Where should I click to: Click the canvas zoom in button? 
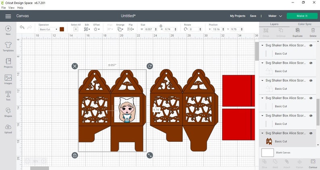click(44, 161)
